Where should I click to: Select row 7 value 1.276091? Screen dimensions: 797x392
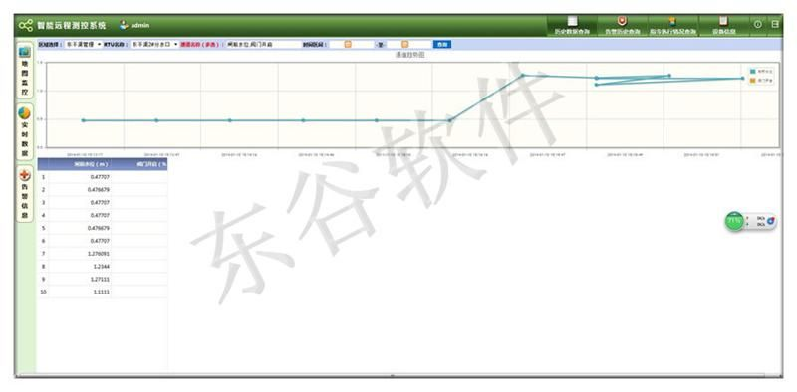pos(98,254)
